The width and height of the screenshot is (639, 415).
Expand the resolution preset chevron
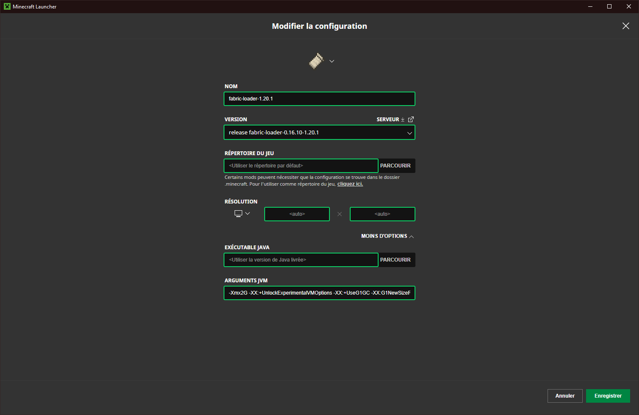(x=248, y=214)
